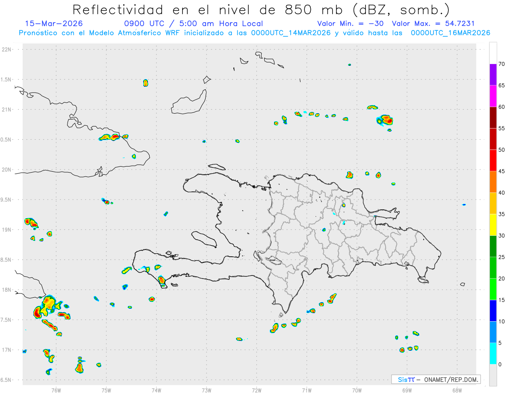The image size is (513, 396).
Task: Click the colorbar label 55
Action: [x=502, y=128]
